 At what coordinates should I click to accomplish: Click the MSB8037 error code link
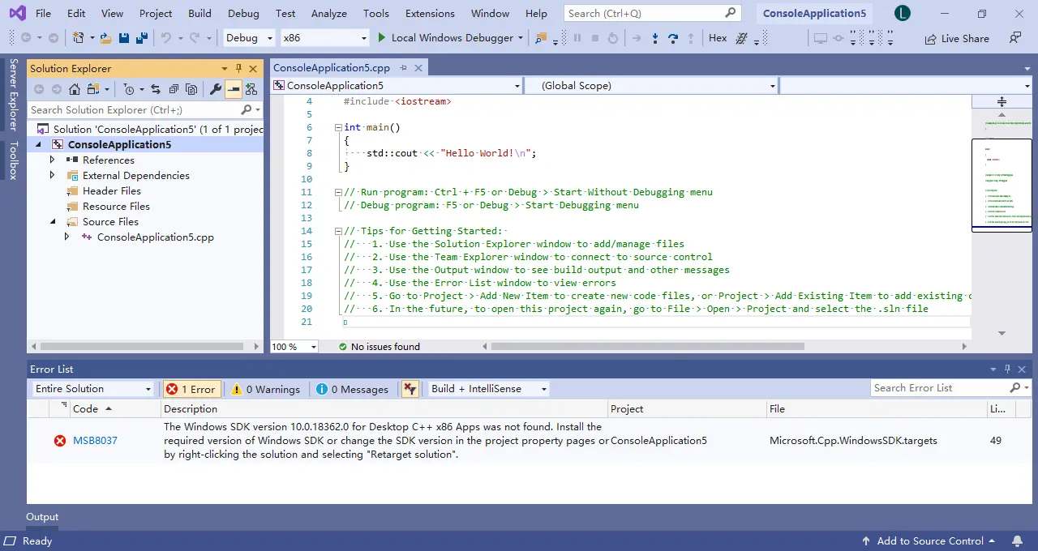95,440
